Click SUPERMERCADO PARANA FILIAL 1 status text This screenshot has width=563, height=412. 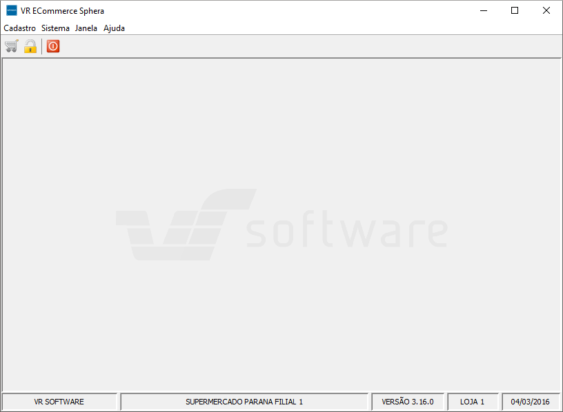(244, 402)
